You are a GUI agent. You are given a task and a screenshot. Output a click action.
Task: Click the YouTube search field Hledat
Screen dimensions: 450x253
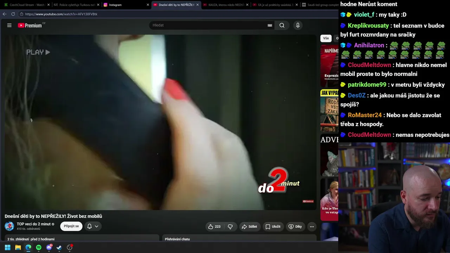click(x=209, y=25)
